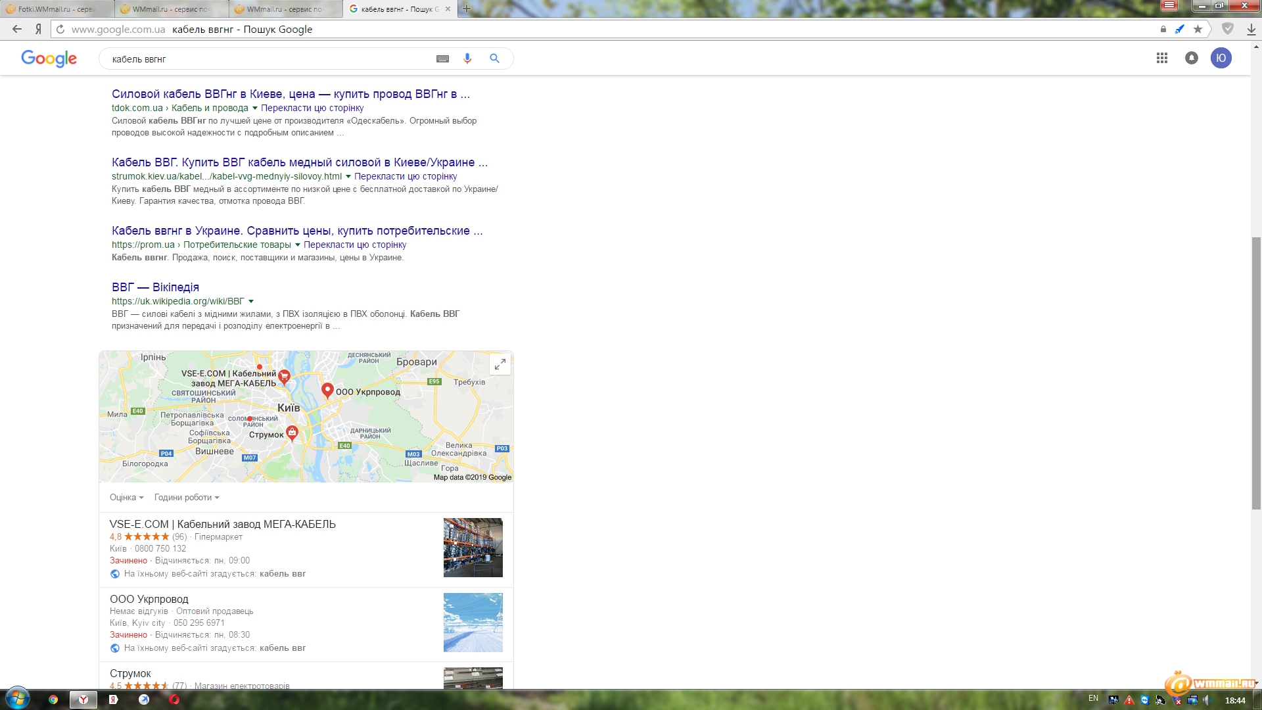Start voice search with the microphone

tap(467, 59)
